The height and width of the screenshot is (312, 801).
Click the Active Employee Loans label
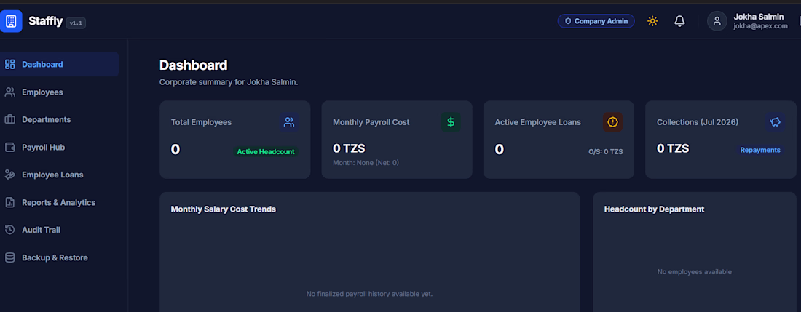point(537,122)
